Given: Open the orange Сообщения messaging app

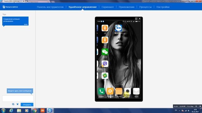Looking at the screenshot, I should click(x=110, y=91).
